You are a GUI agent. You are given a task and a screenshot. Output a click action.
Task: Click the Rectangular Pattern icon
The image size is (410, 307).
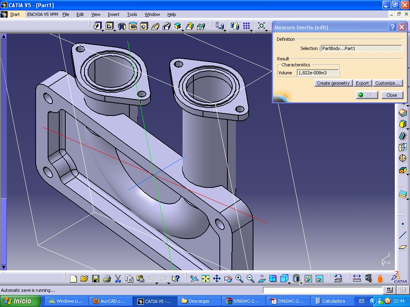coord(246,26)
